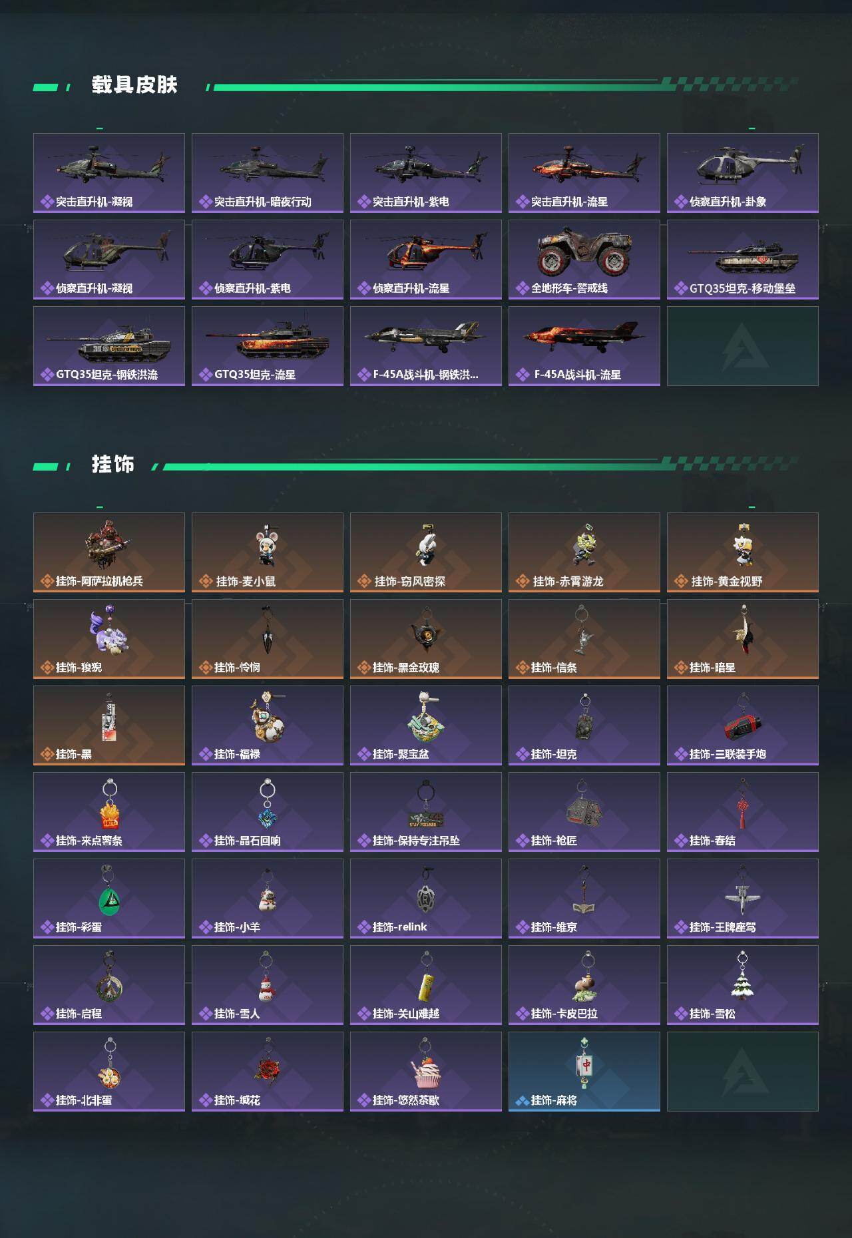The height and width of the screenshot is (1238, 852).
Task: Click the 载具皮肤 section header
Action: pos(134,85)
